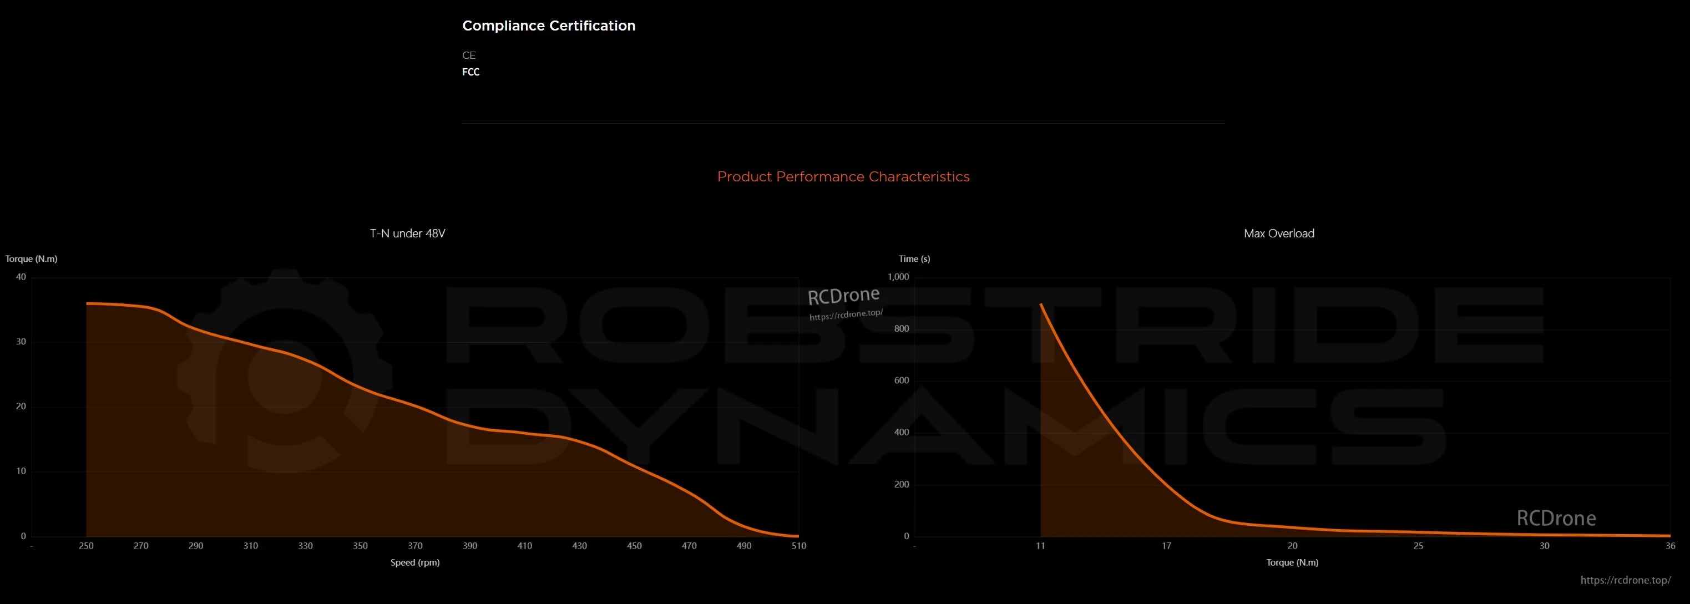The width and height of the screenshot is (1690, 604).
Task: Click the Torque (N.m) y-axis label
Action: click(x=32, y=259)
